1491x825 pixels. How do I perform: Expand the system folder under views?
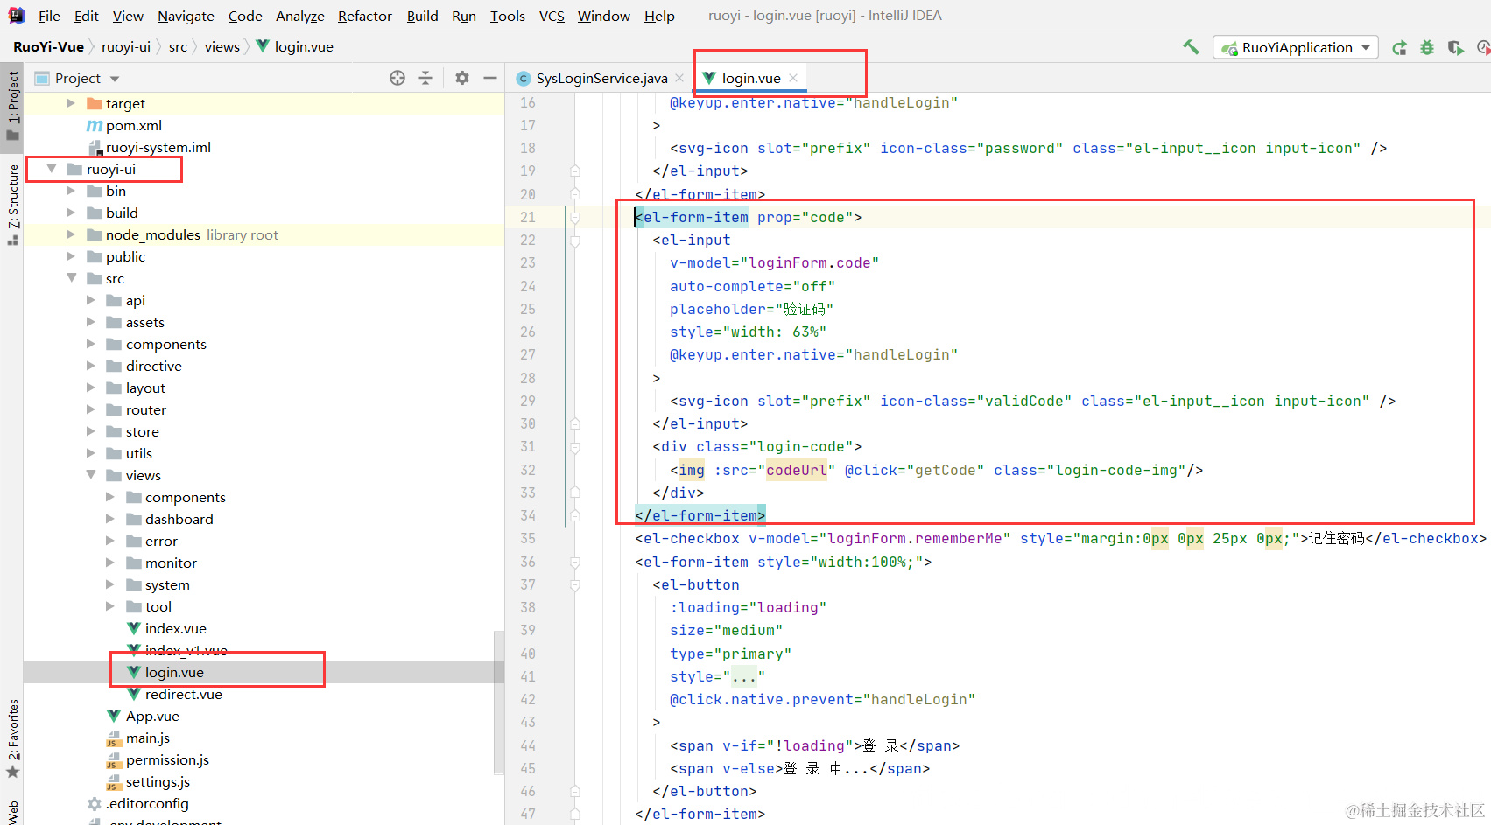[110, 584]
